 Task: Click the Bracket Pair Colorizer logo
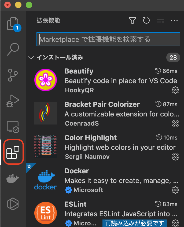click(x=46, y=113)
